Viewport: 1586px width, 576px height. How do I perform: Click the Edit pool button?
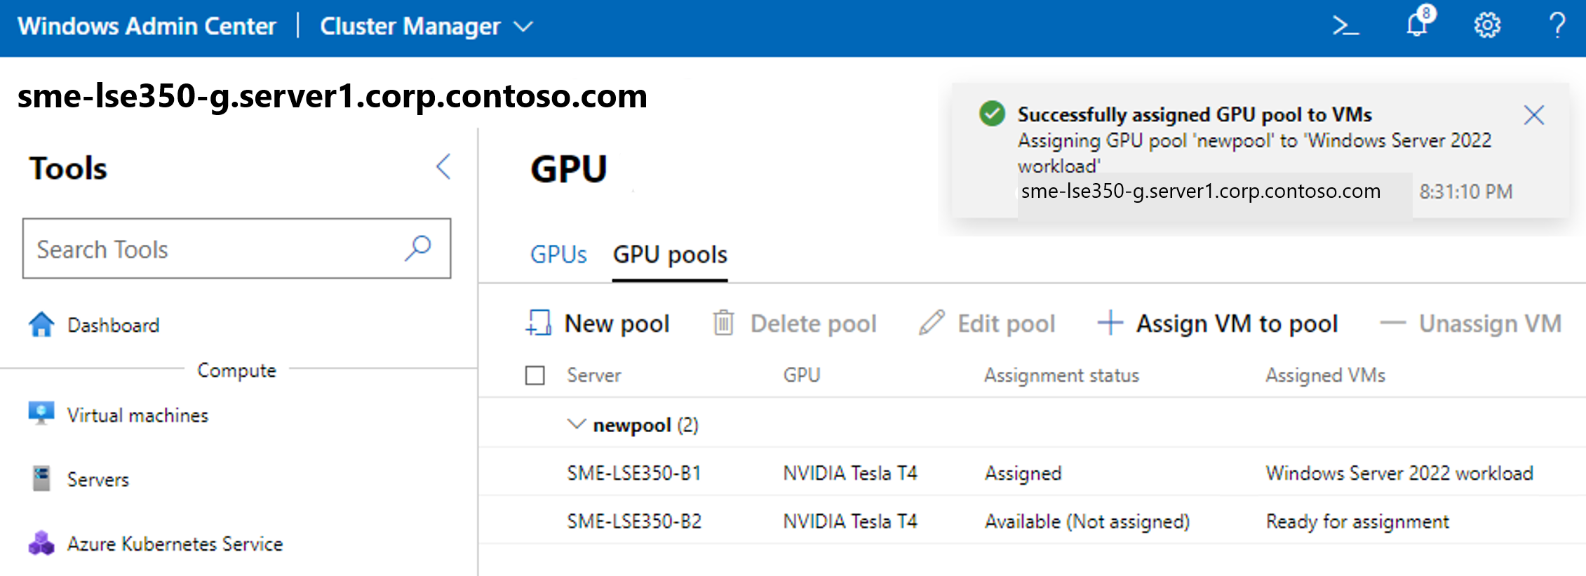[987, 323]
